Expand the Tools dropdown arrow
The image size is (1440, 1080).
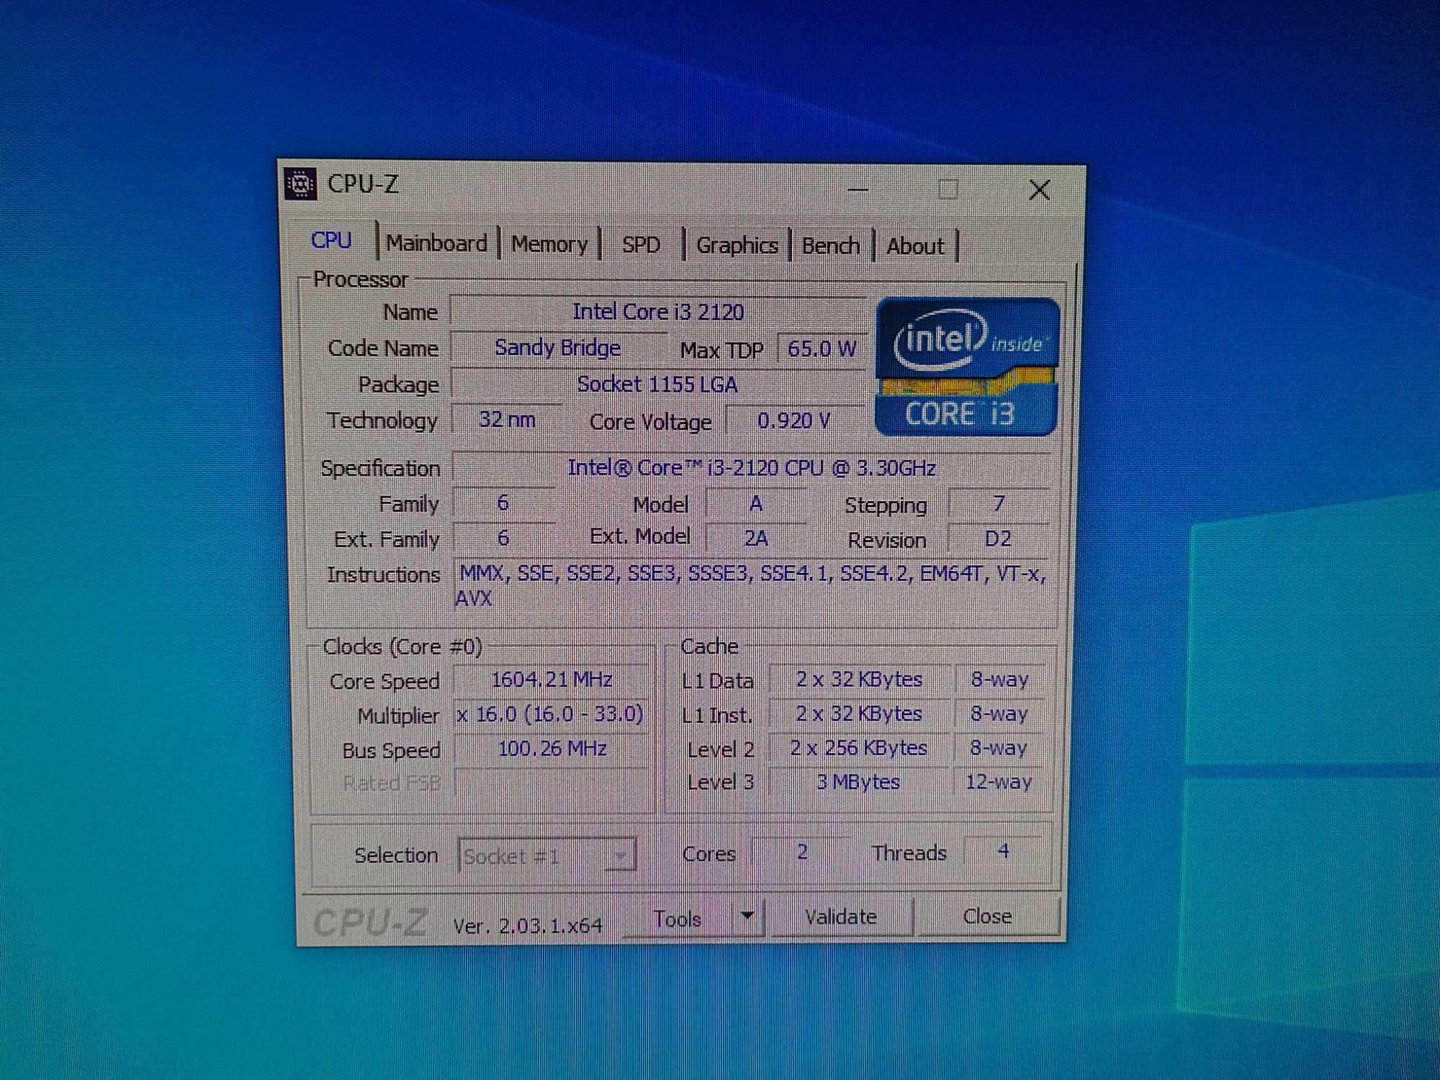747,916
